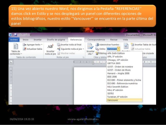Click the Insertar cita icon

[x=90, y=46]
